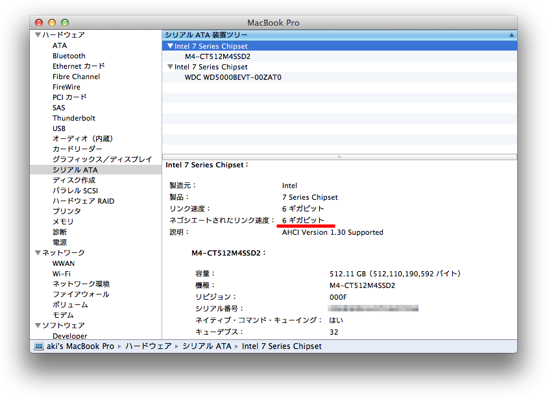547x397 pixels.
Task: Open Developer under ソフトウェア
Action: (x=70, y=335)
